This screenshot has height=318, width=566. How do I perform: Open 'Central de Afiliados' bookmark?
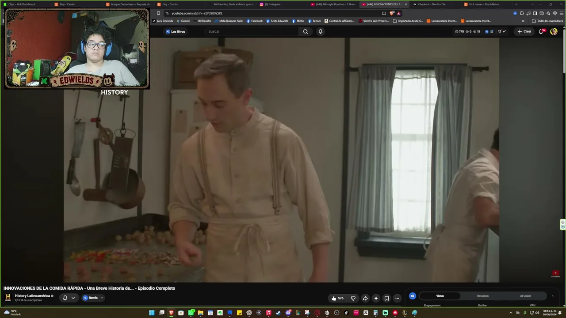340,21
